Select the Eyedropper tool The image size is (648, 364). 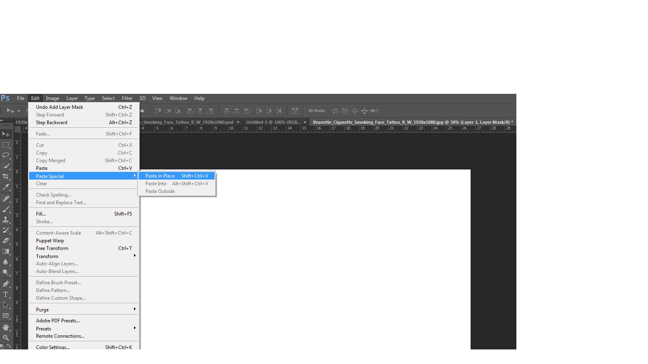click(6, 187)
